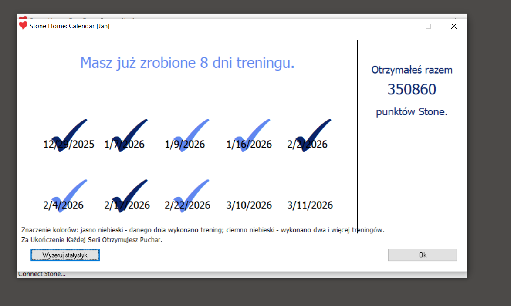Minimize the Stone Home Calendar window
Screen dimensions: 511x306
[403, 26]
